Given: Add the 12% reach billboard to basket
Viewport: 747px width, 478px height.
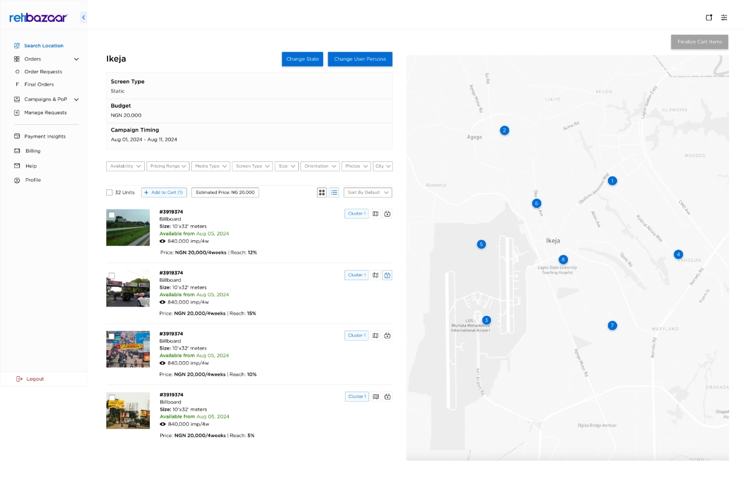Looking at the screenshot, I should point(387,214).
